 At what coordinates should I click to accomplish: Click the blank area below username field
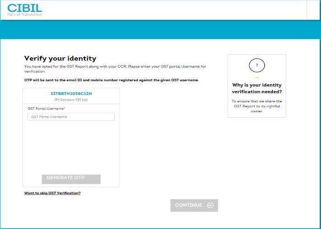(x=71, y=147)
